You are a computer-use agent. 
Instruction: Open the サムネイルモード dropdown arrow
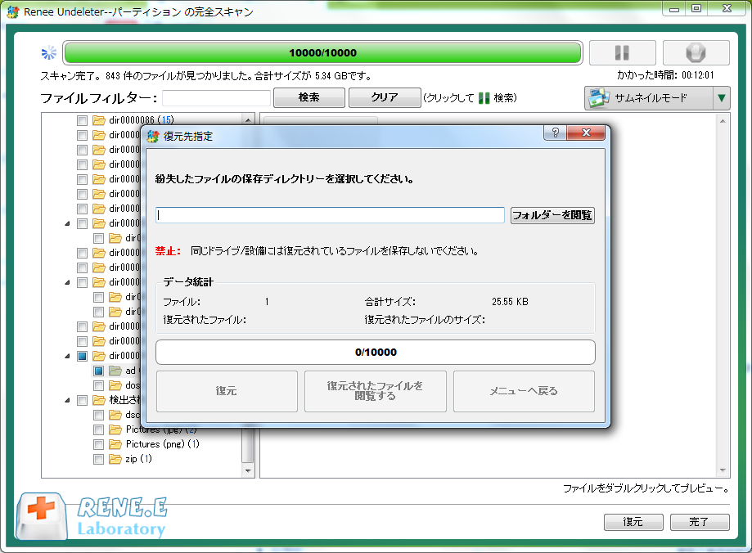721,98
